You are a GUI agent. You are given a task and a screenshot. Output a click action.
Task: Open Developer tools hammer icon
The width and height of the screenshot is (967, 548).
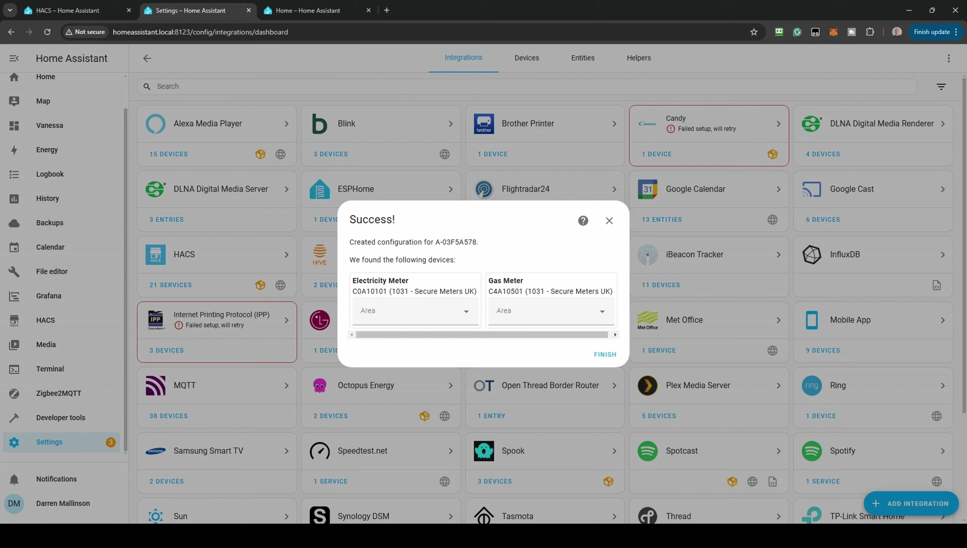[14, 417]
